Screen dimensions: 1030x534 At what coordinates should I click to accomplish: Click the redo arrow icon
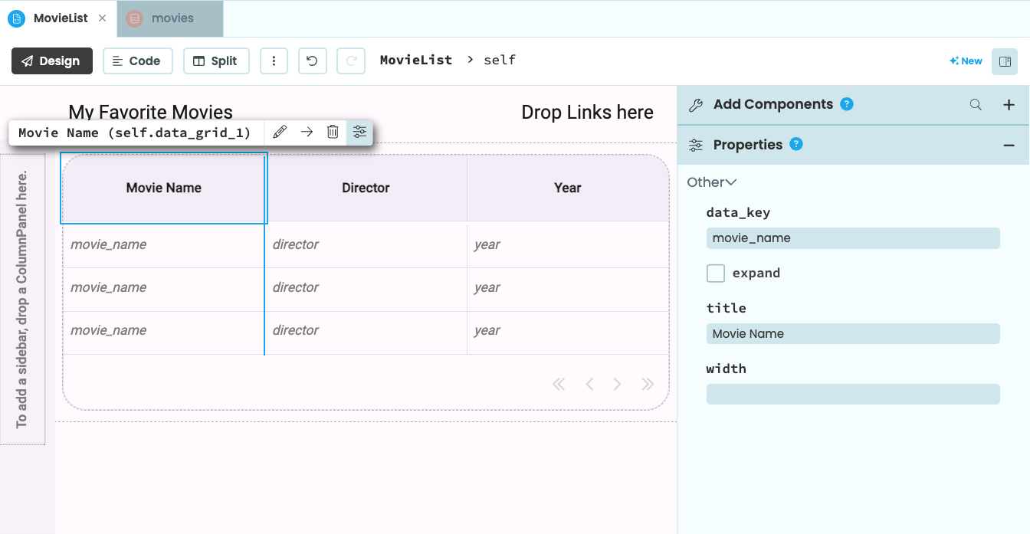pos(351,61)
